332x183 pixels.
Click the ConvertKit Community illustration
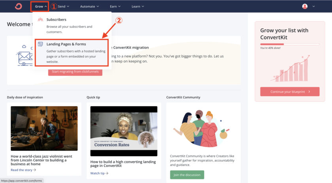coord(201,129)
